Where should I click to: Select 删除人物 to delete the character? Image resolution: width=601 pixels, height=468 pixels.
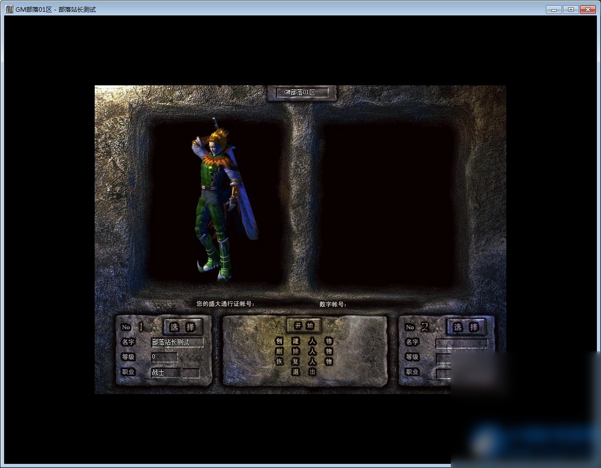(x=304, y=351)
